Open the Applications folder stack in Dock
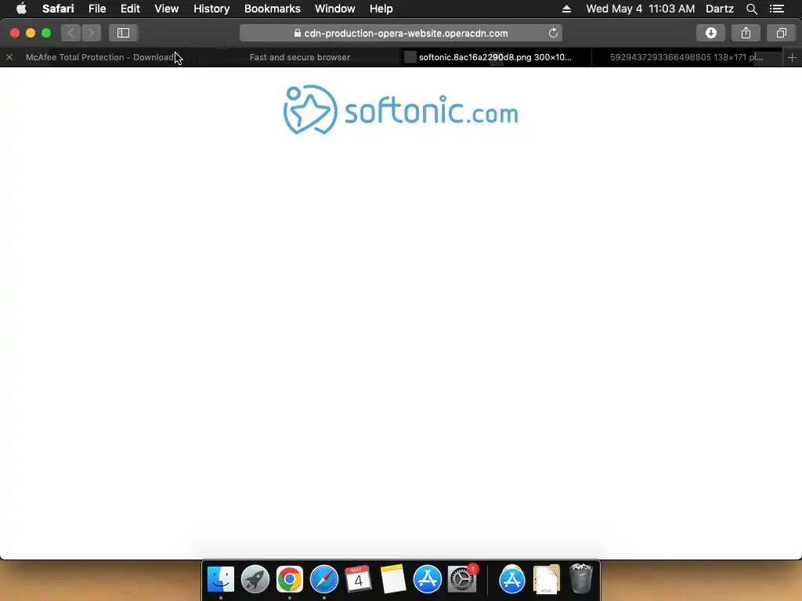The height and width of the screenshot is (601, 802). click(x=512, y=580)
